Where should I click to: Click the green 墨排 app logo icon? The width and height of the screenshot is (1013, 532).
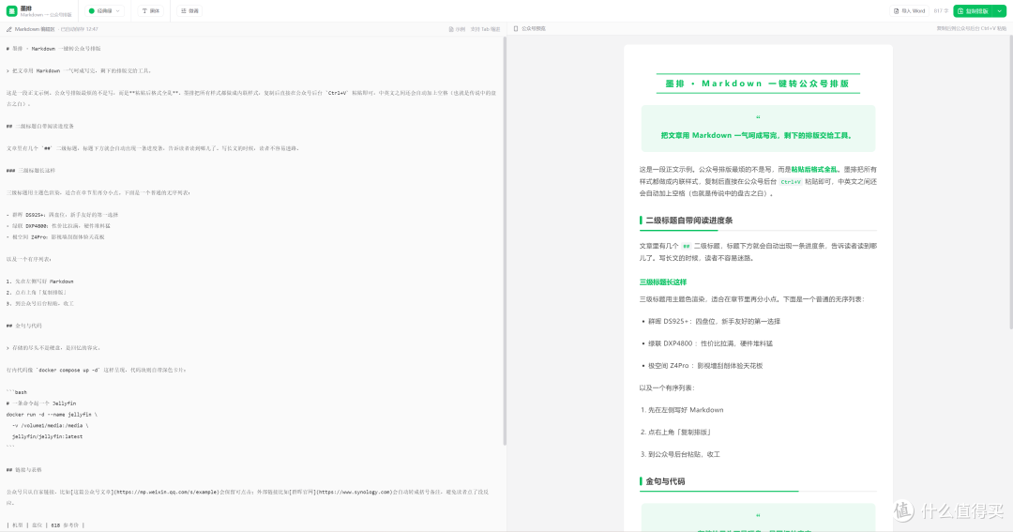coord(11,11)
